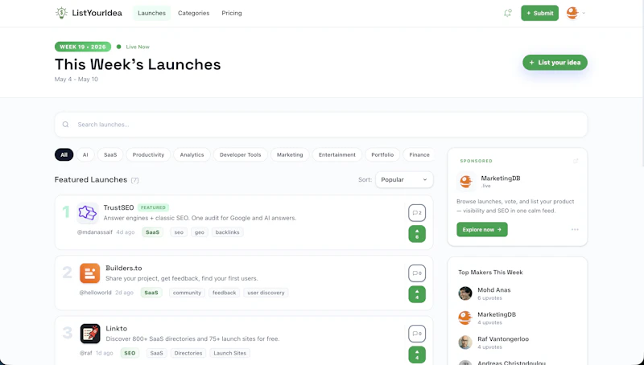Open Linkto comments
Viewport: 644px width, 365px height.
[x=417, y=334]
